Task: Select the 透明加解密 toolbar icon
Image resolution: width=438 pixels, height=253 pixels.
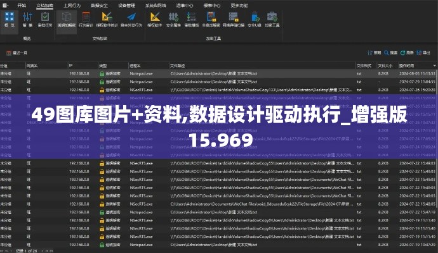Action: click(67, 20)
